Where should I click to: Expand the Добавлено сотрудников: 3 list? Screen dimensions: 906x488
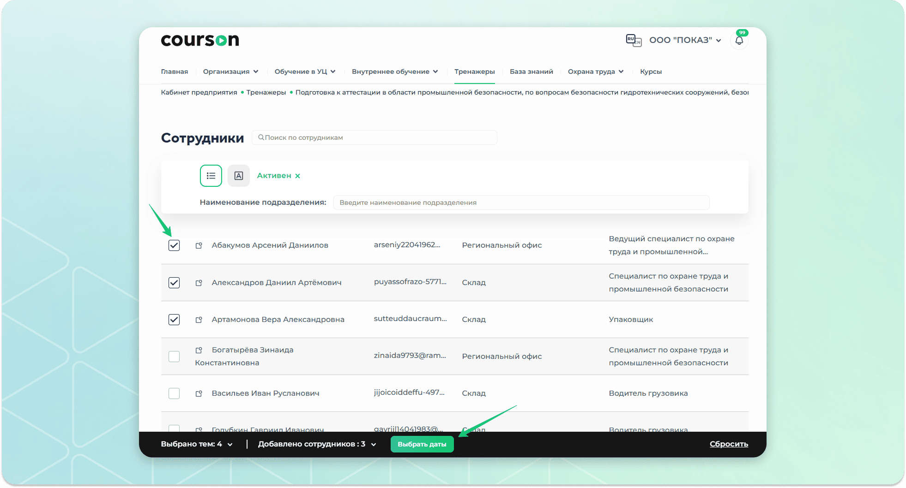click(317, 444)
